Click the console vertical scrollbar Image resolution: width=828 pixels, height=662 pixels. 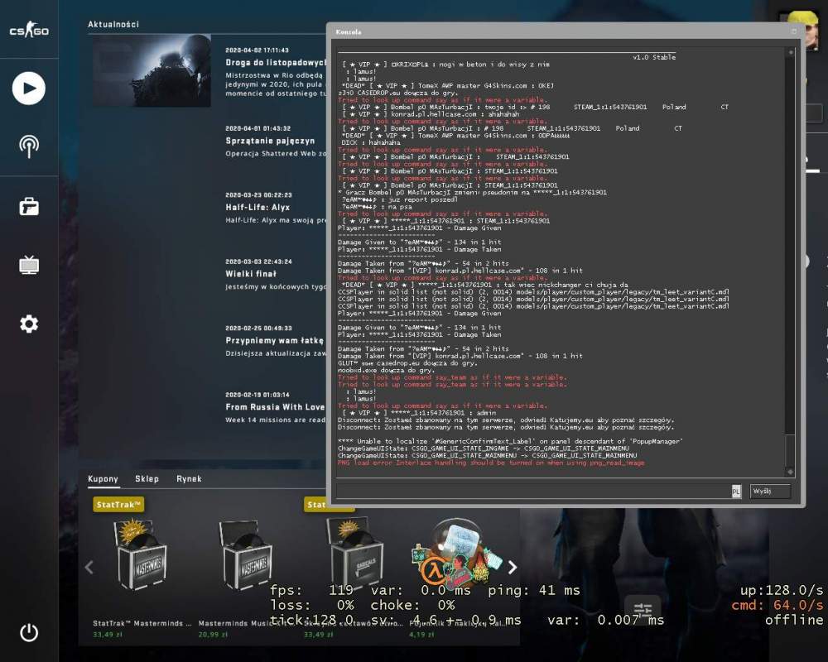[x=790, y=261]
